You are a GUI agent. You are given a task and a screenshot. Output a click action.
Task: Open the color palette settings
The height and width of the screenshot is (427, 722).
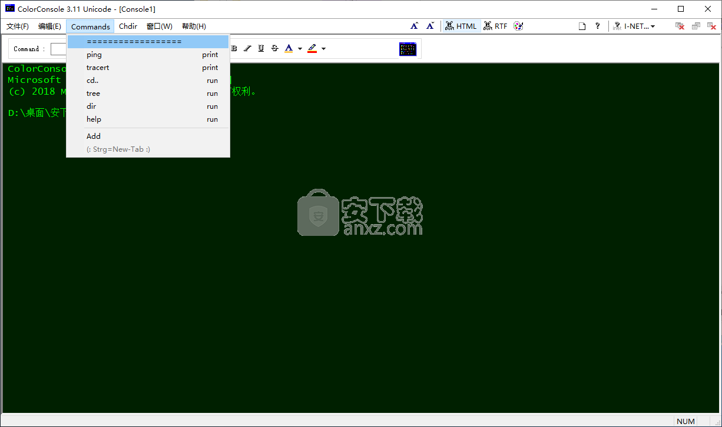tap(518, 26)
